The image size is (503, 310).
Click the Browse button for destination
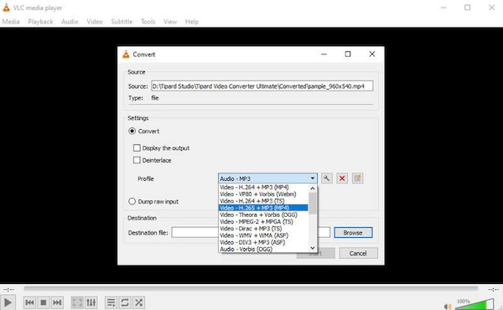point(353,233)
